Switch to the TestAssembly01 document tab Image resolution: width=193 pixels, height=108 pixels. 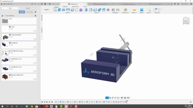[156, 4]
